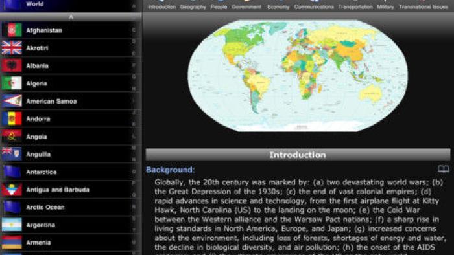Screen dimensions: 454x255
Task: Choose Afghanistan in the country list
Action: (x=71, y=30)
